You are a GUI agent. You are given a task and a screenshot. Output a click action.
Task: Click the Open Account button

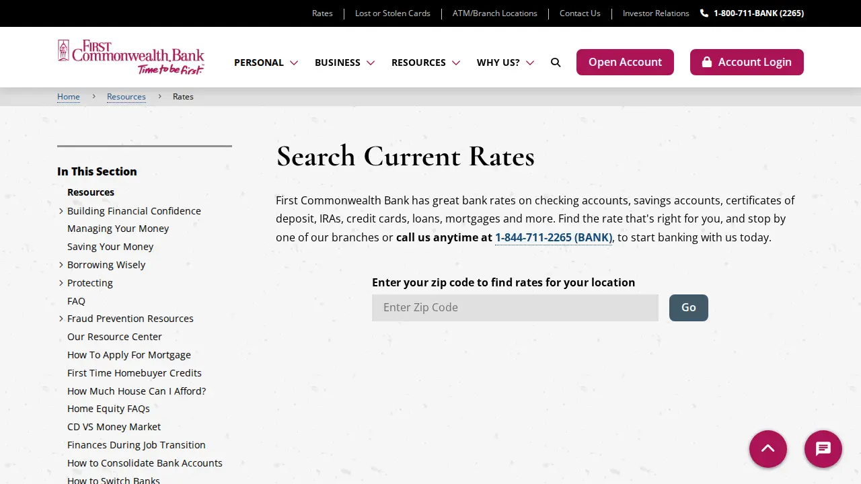tap(625, 62)
